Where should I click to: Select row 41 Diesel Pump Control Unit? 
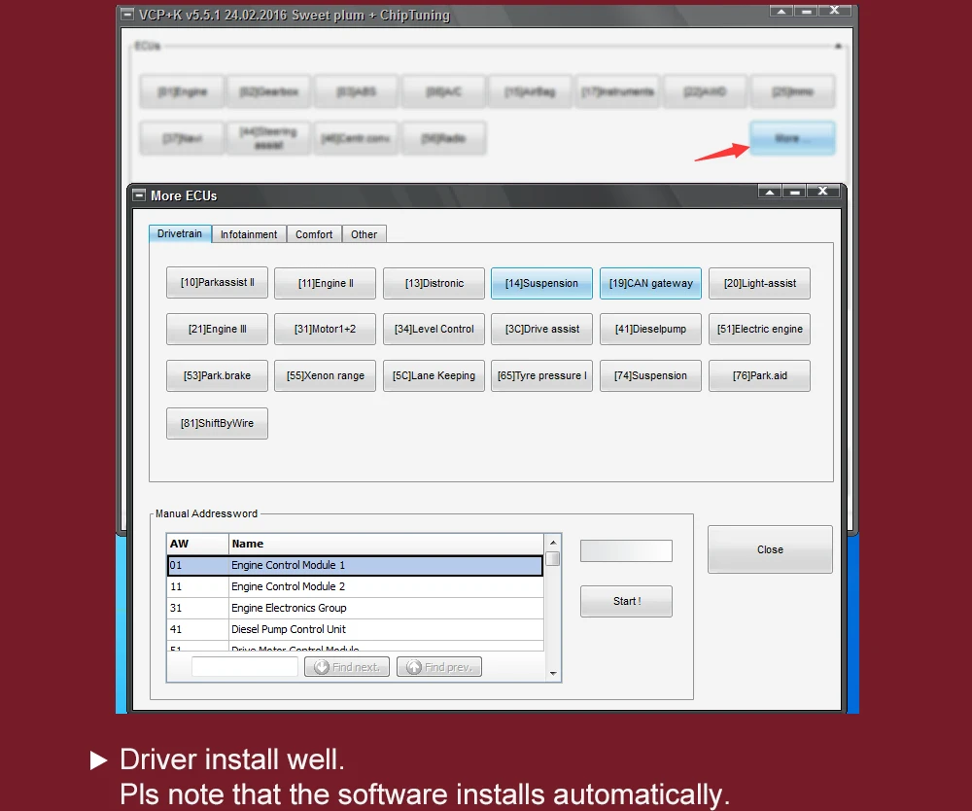tap(355, 629)
